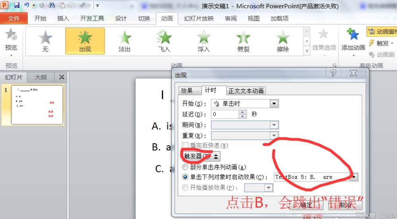
Task: Switch to the 效果 tab in dialog
Action: click(x=187, y=91)
